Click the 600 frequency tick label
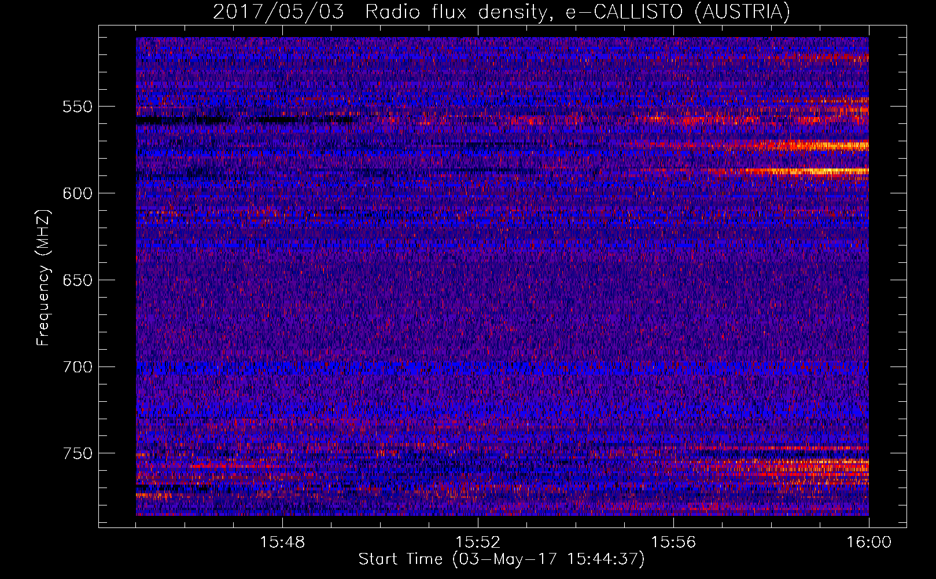 click(x=78, y=193)
